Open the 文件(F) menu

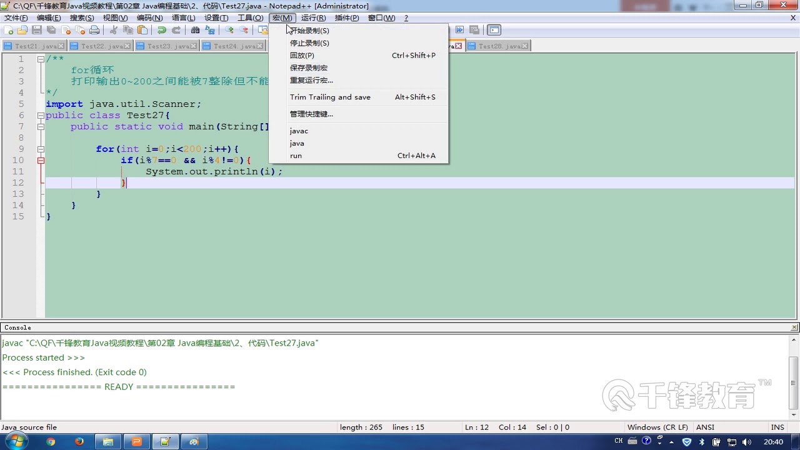[x=16, y=18]
